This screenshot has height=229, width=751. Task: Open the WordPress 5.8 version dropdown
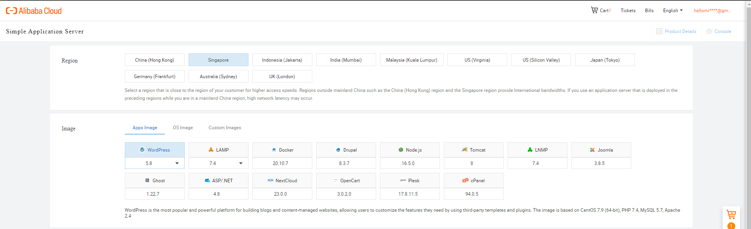155,163
